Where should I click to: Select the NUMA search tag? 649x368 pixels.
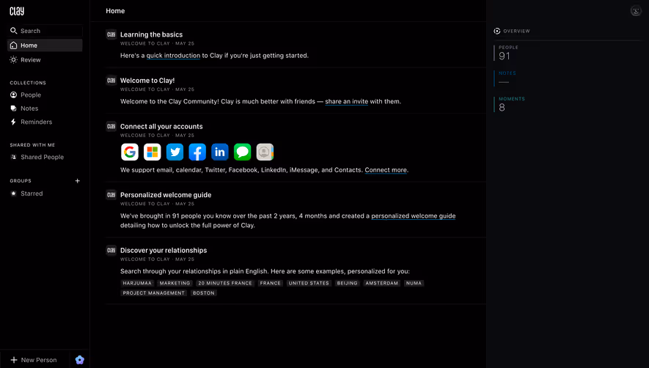point(414,283)
